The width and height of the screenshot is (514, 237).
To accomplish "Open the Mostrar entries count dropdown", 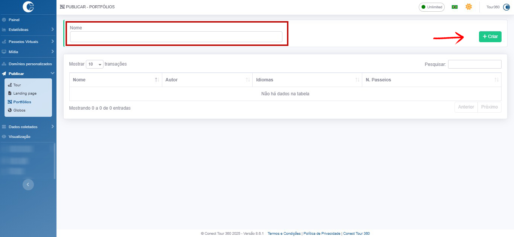I will pyautogui.click(x=95, y=64).
